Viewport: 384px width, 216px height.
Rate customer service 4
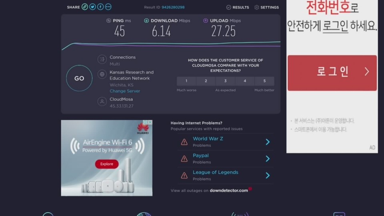[245, 81]
